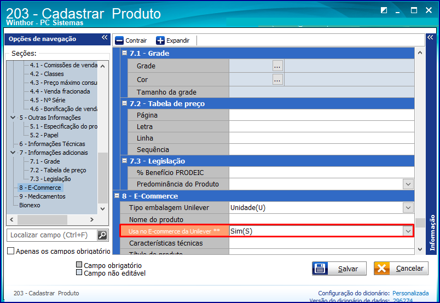Image resolution: width=440 pixels, height=303 pixels.
Task: Click the Salvar floppy disk icon
Action: 320,269
